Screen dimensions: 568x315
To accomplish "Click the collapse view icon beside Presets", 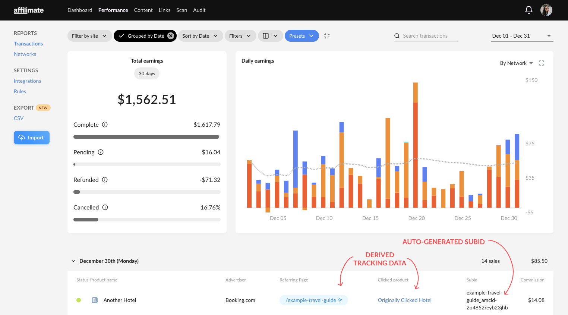I will tap(327, 36).
